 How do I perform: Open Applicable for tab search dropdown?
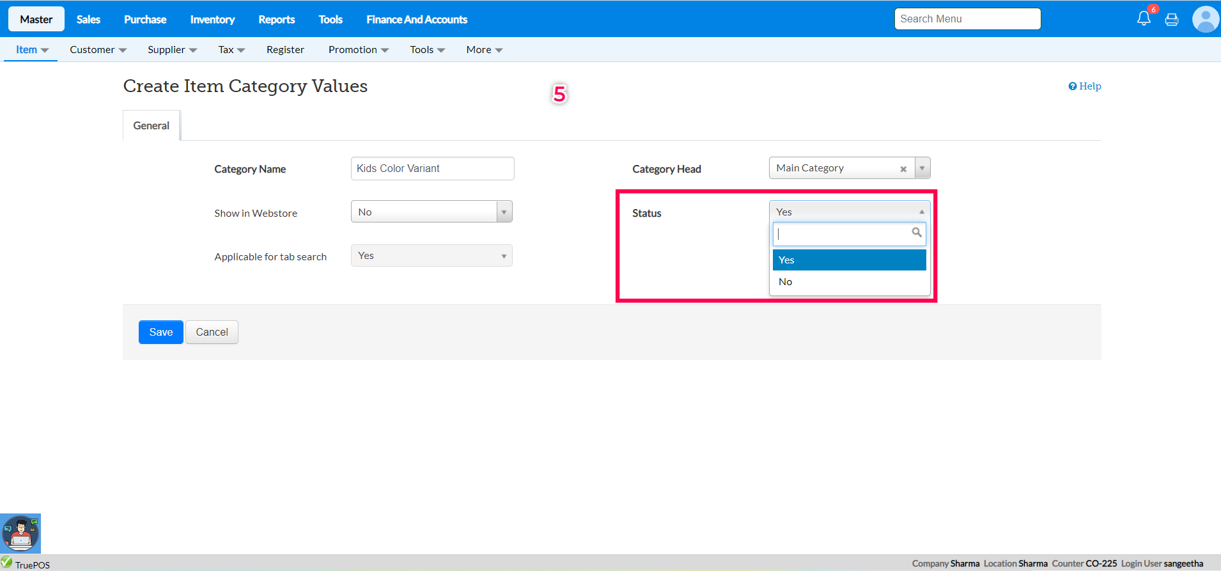point(432,256)
